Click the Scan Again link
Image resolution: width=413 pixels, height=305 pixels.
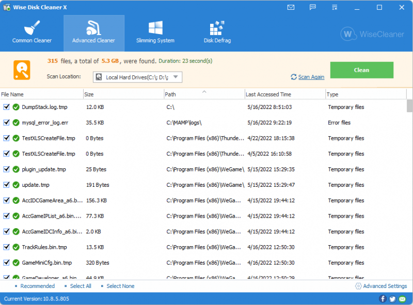click(311, 77)
